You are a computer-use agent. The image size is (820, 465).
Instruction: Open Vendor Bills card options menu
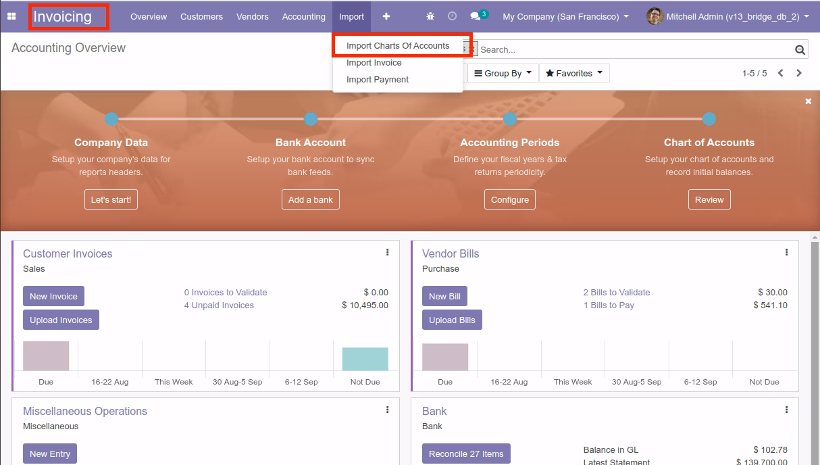pyautogui.click(x=786, y=252)
